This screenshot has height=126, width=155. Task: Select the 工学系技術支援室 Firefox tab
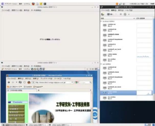[21, 90]
